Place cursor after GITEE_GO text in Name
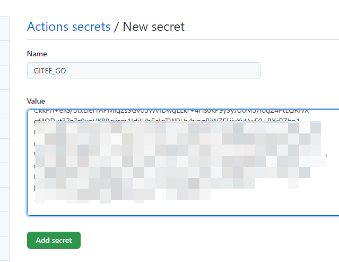Viewport: 339px width, 262px height. 66,71
